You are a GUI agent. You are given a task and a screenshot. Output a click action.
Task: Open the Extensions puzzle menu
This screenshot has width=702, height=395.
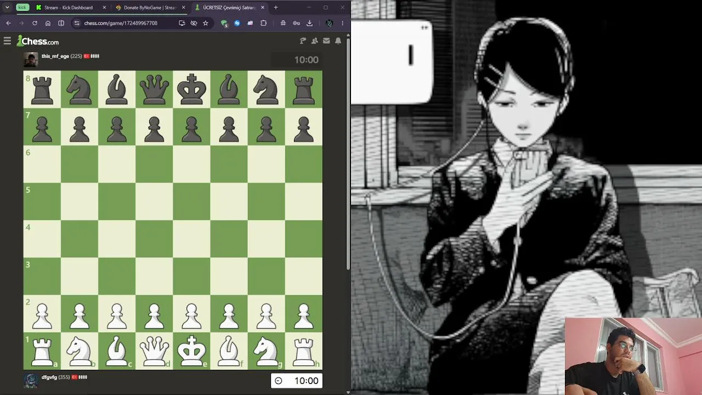point(263,23)
